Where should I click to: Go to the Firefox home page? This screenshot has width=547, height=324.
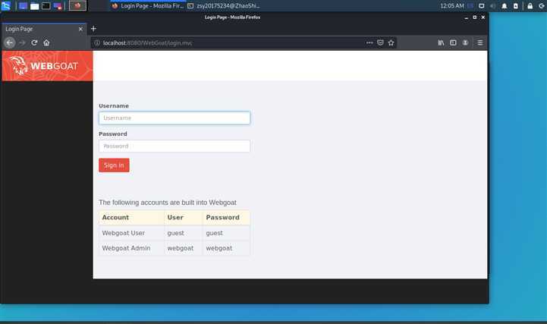pyautogui.click(x=46, y=42)
